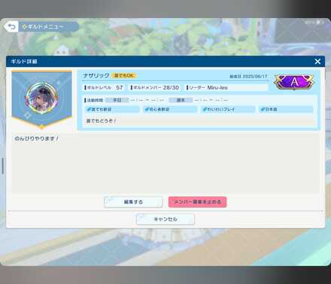Click the 日本語 language tag
The height and width of the screenshot is (284, 331).
point(286,110)
